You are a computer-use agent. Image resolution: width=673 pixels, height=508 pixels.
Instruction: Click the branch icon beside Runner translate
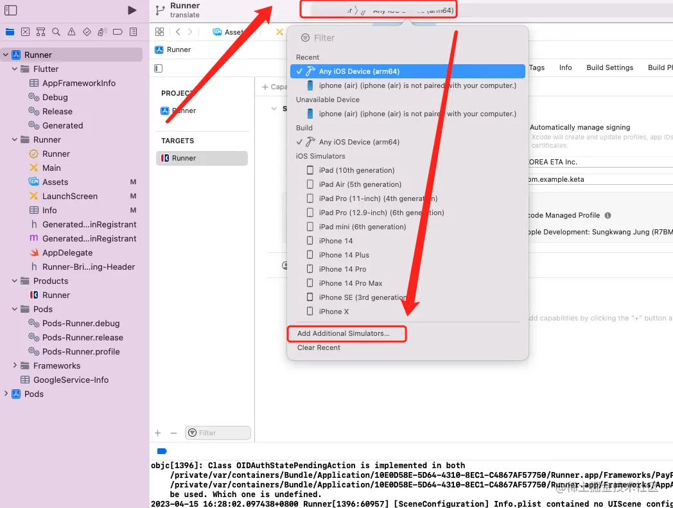pos(160,10)
